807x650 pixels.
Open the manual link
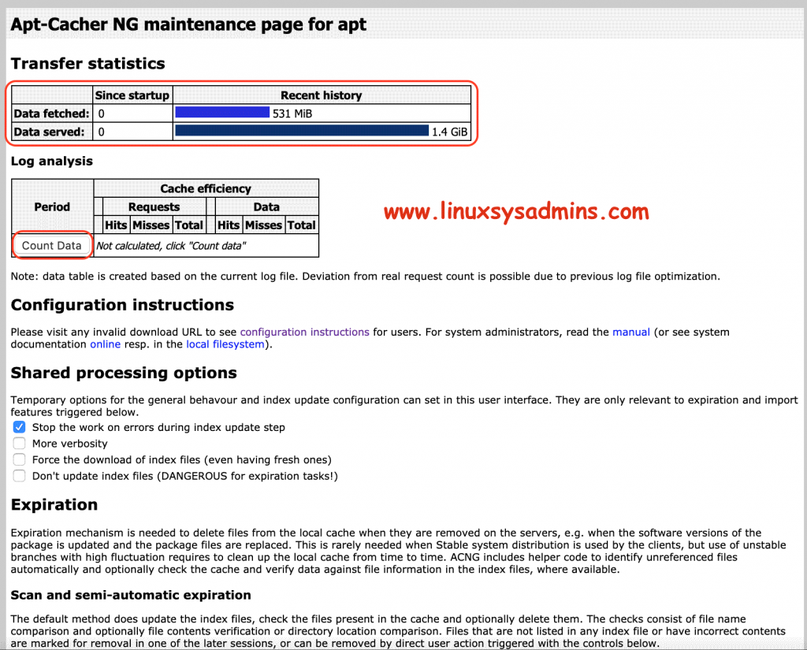point(630,332)
